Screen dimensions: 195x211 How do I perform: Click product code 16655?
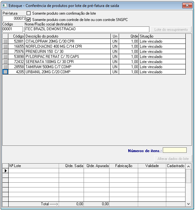[x=16, y=46]
